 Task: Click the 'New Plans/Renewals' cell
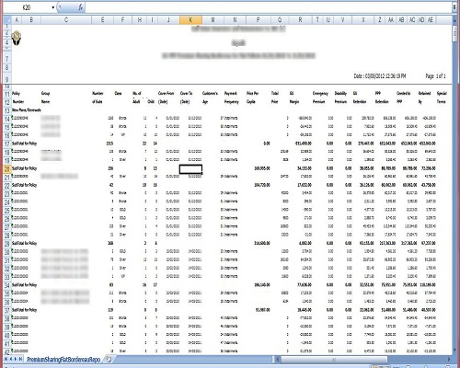(x=27, y=109)
